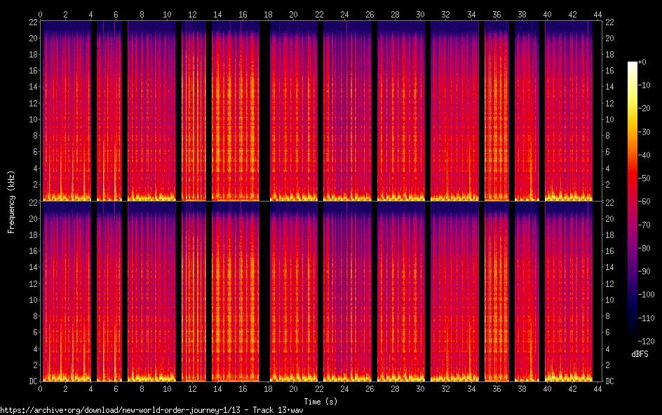This screenshot has width=662, height=415.
Task: Click the "Time (s)" axis label
Action: pos(319,401)
